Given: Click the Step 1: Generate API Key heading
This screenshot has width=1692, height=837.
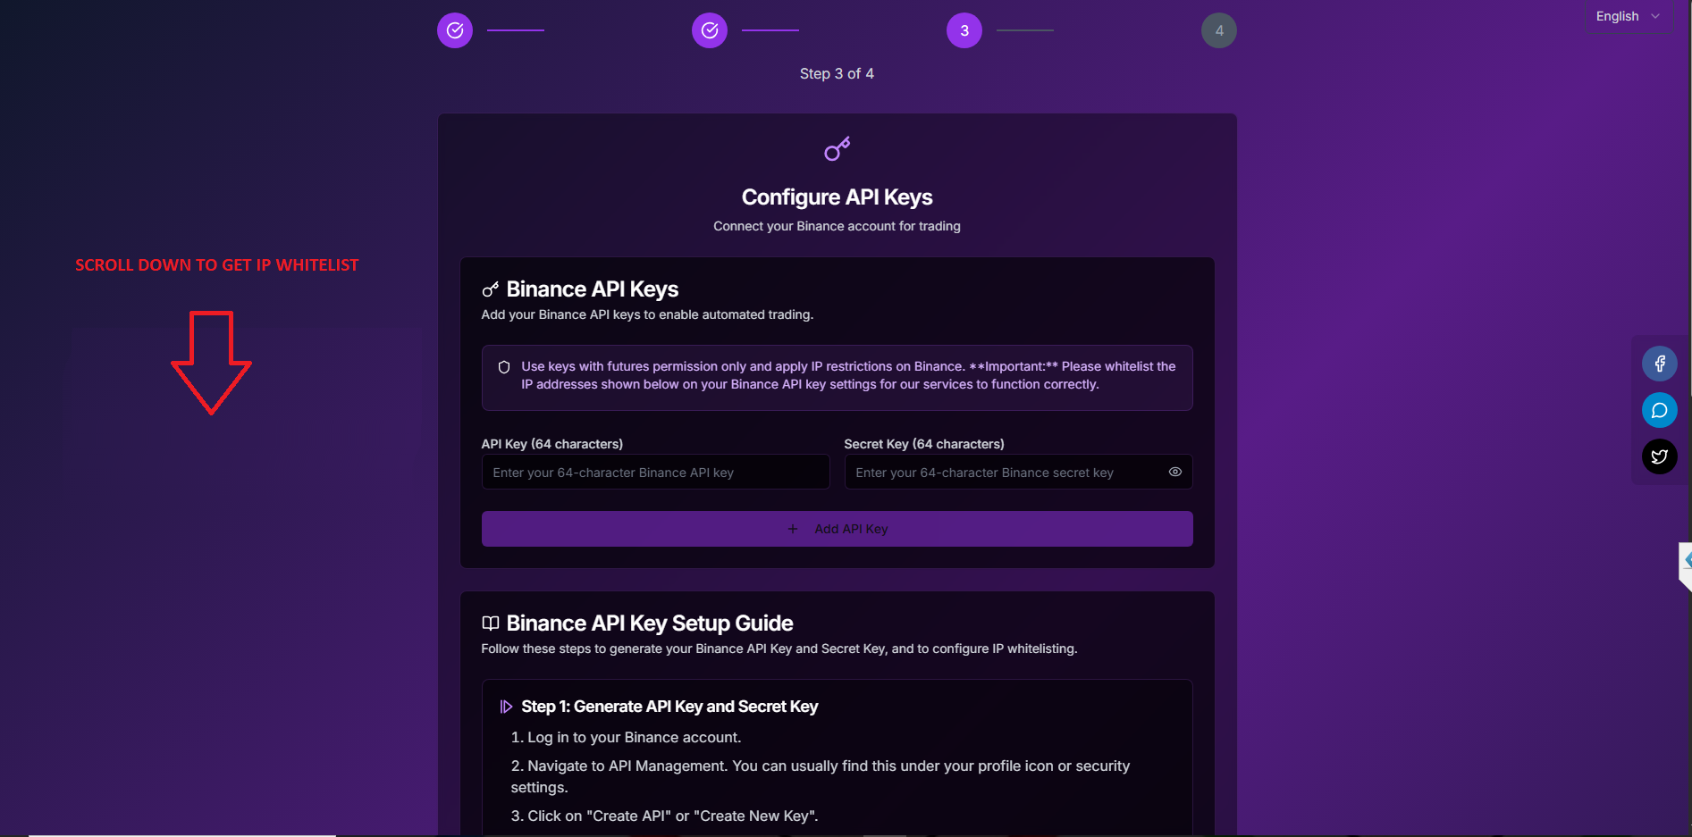Looking at the screenshot, I should 669,707.
